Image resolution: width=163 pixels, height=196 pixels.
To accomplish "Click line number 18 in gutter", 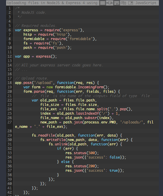I will pos(10,82).
